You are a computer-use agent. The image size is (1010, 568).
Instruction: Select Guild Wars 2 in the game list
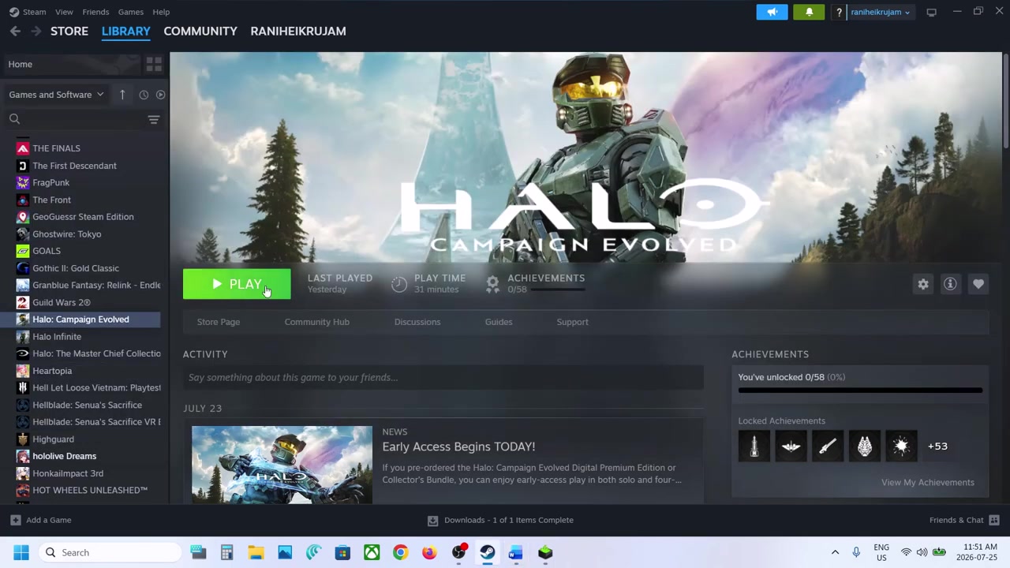[62, 302]
